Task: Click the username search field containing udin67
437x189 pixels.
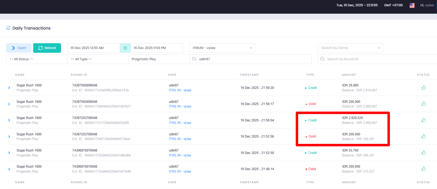Action: 251,59
